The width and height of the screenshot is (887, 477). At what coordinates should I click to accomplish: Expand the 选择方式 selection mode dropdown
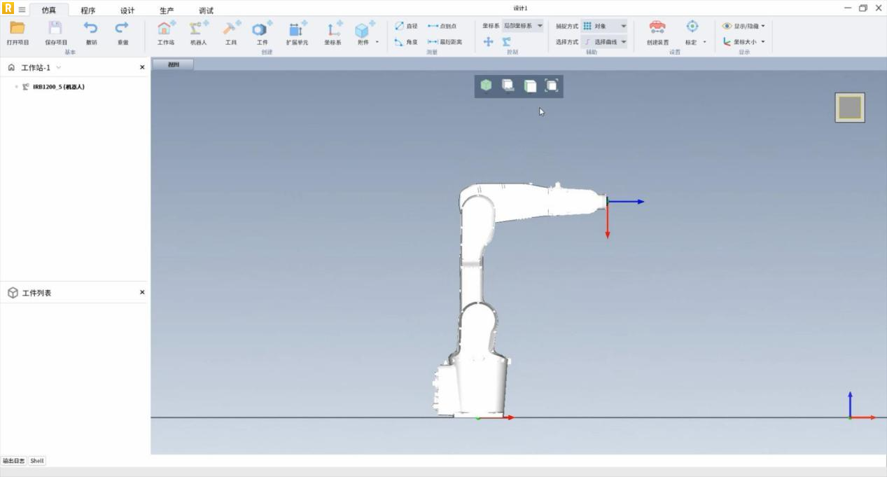pos(603,42)
